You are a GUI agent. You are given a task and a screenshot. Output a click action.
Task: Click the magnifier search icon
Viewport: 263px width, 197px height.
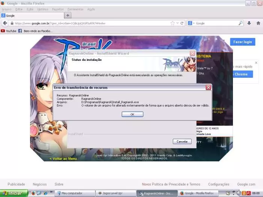pyautogui.click(x=240, y=23)
